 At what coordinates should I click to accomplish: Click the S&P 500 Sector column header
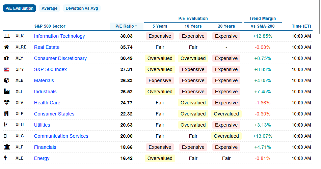[50, 26]
